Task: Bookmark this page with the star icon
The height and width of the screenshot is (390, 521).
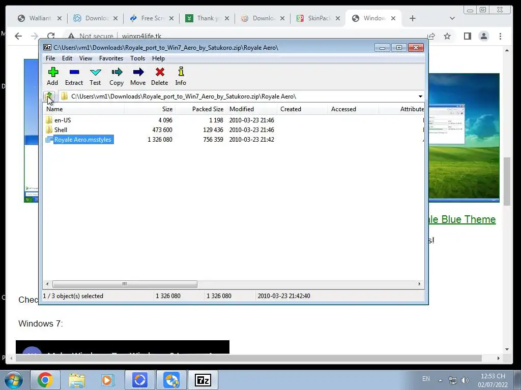Action: click(x=447, y=36)
